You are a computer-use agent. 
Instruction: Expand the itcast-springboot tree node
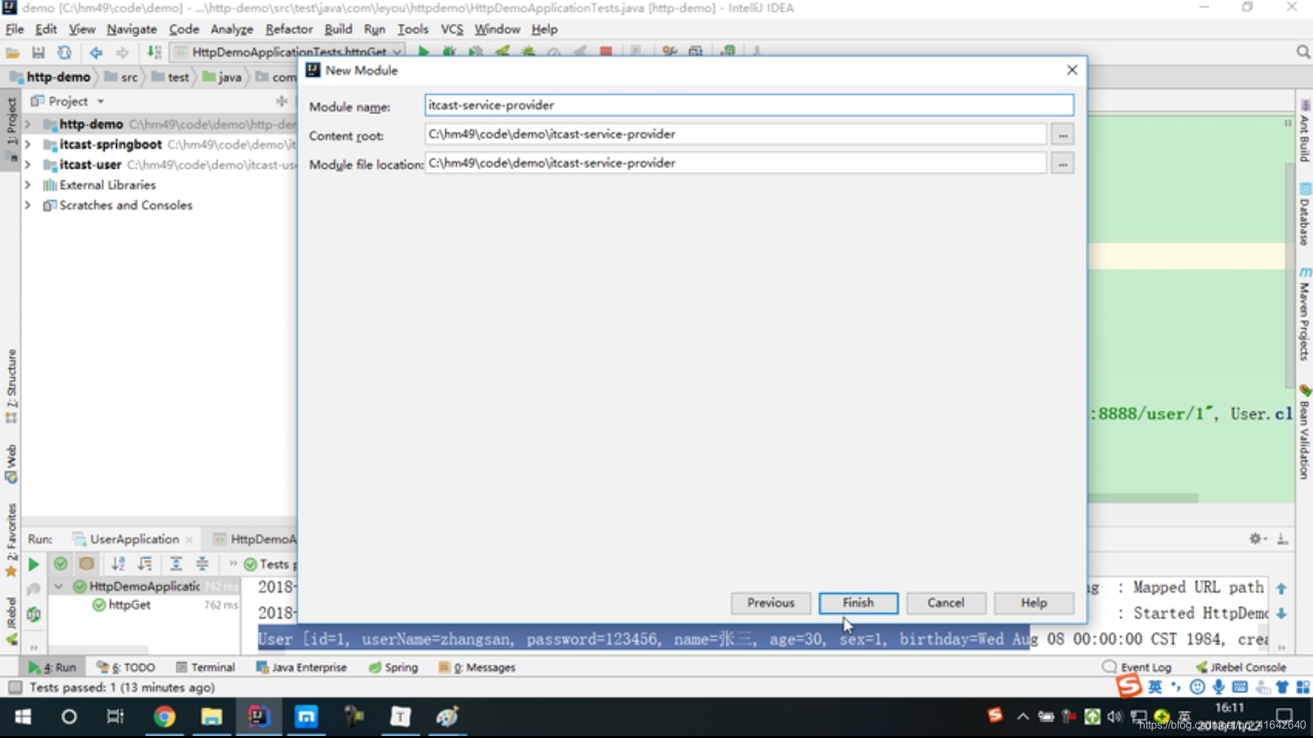click(27, 145)
